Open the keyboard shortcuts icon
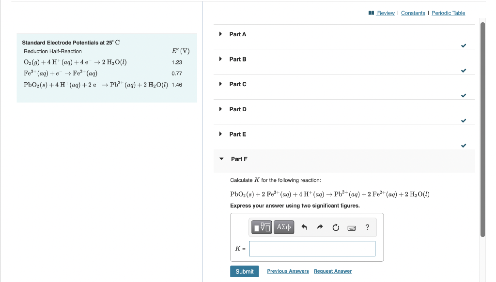 tap(352, 227)
